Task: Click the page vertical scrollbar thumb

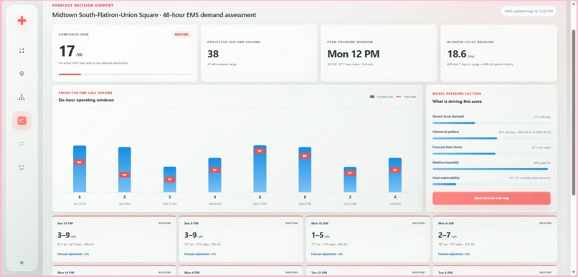Action: (574, 112)
